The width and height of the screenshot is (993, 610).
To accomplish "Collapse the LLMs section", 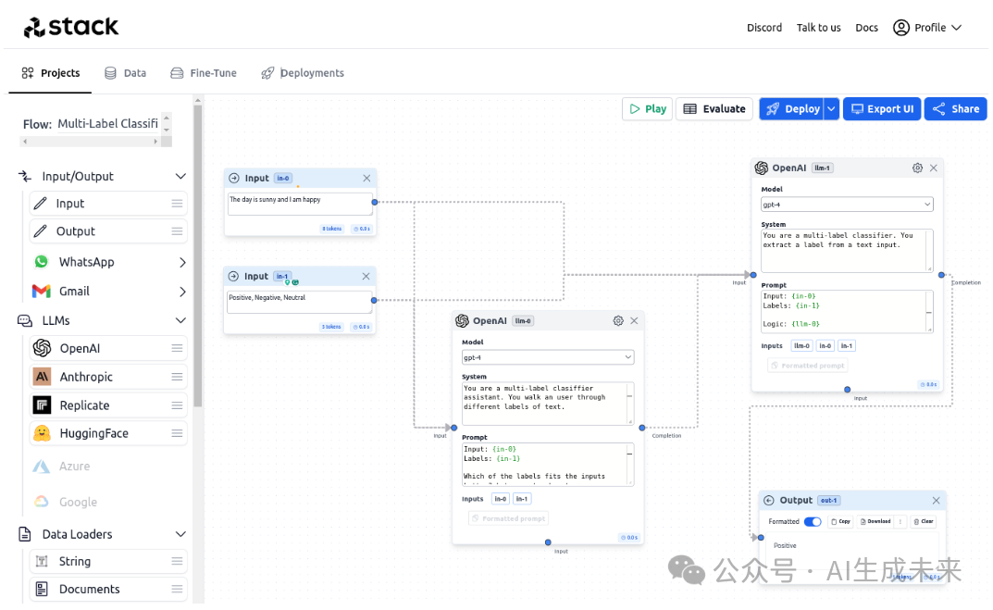I will coord(180,320).
